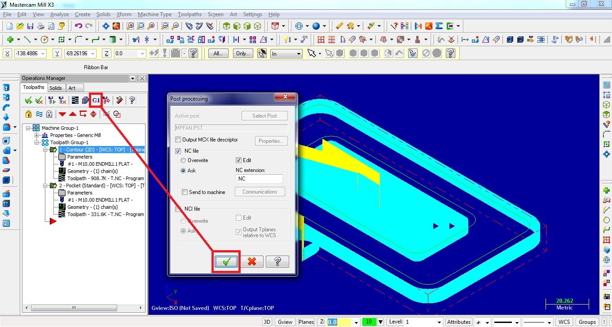This screenshot has height=327, width=612.
Task: Click the green check OK button
Action: tap(226, 261)
